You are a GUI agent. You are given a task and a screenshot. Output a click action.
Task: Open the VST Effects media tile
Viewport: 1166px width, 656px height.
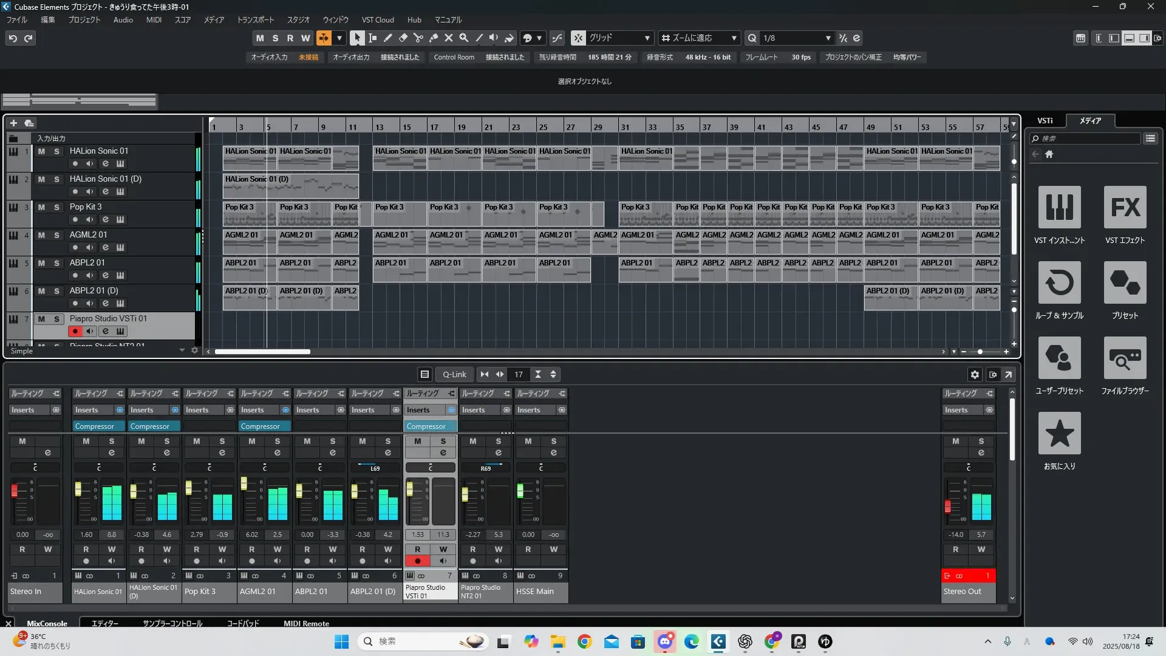tap(1125, 208)
